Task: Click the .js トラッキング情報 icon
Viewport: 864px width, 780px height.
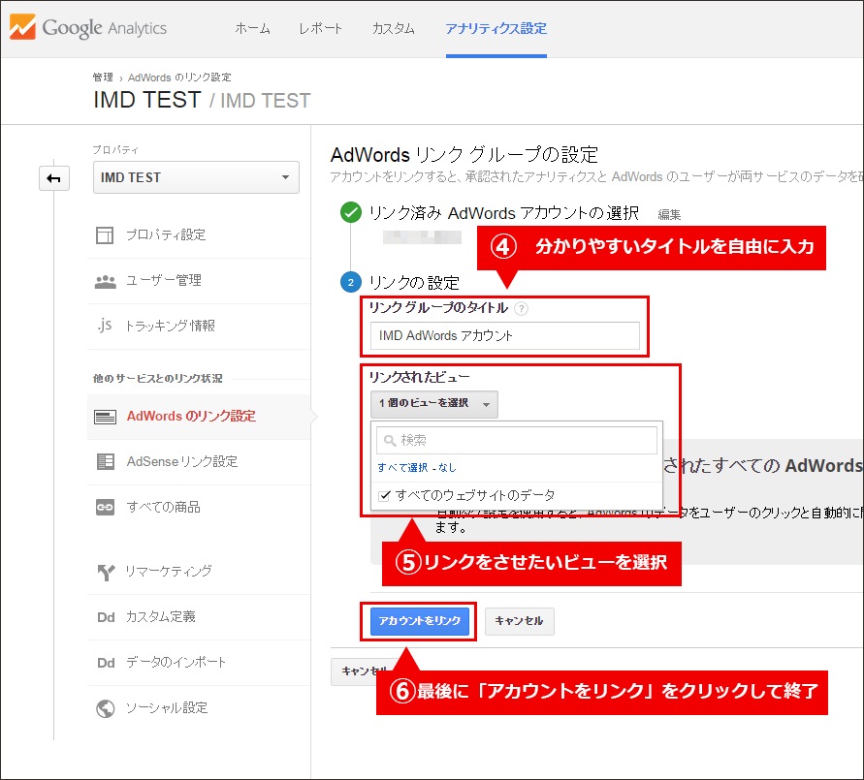Action: 104,326
